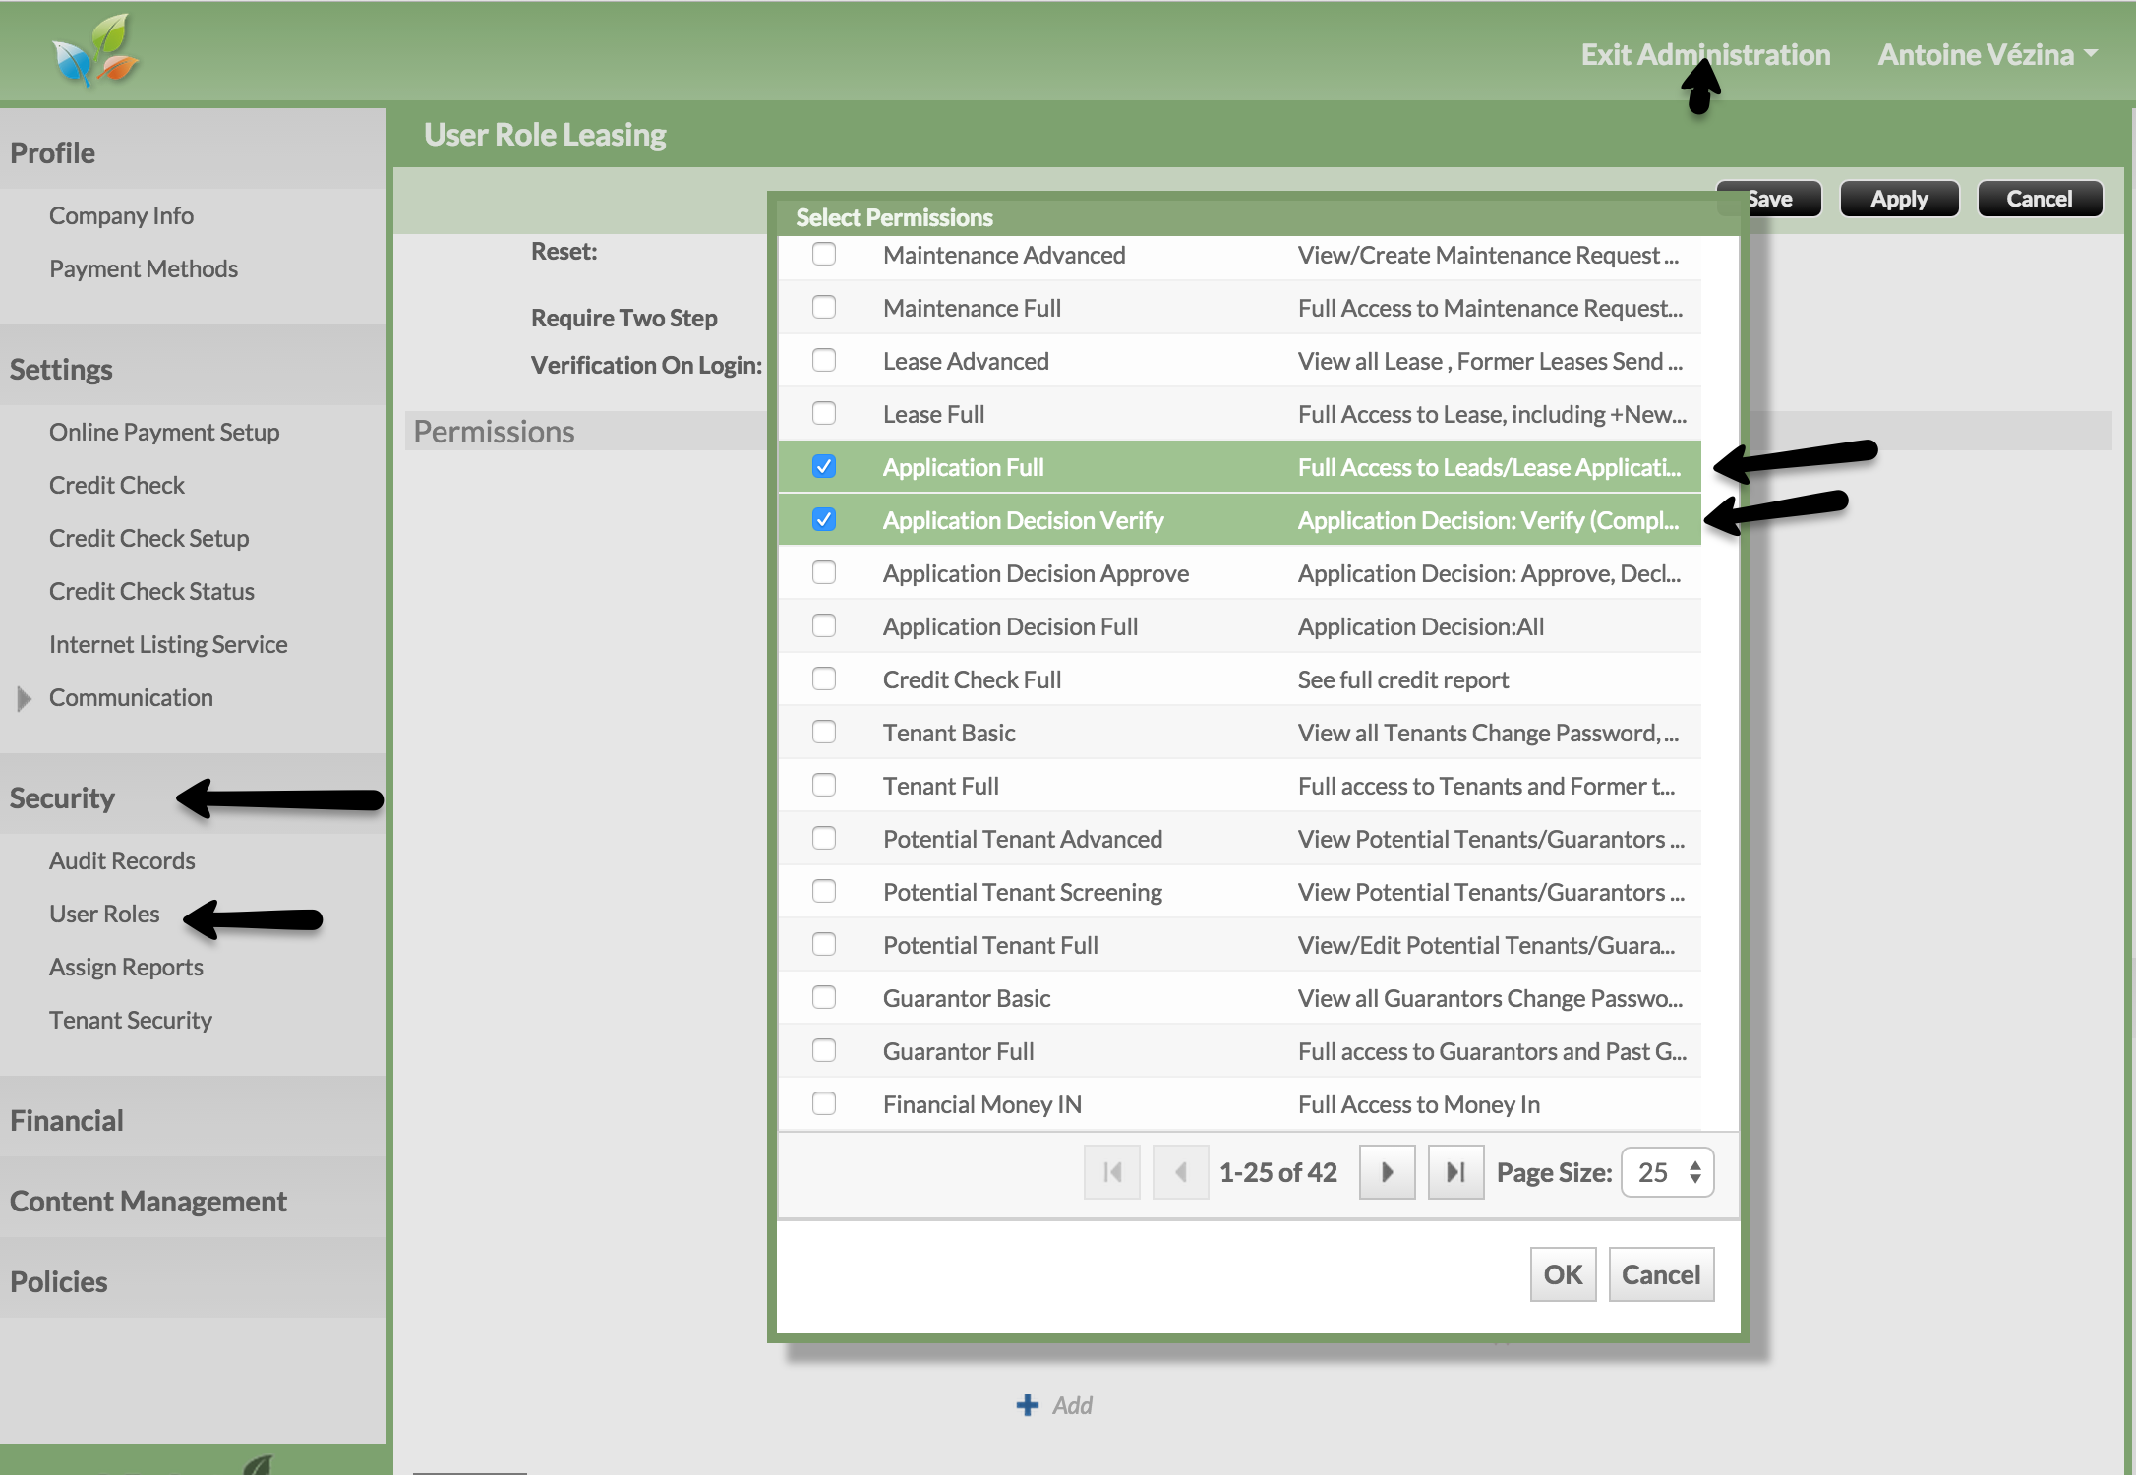Expand the Communication tree item
The height and width of the screenshot is (1475, 2136).
(25, 698)
